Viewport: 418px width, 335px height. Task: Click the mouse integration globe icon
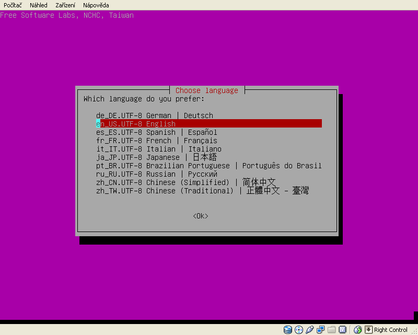point(358,330)
